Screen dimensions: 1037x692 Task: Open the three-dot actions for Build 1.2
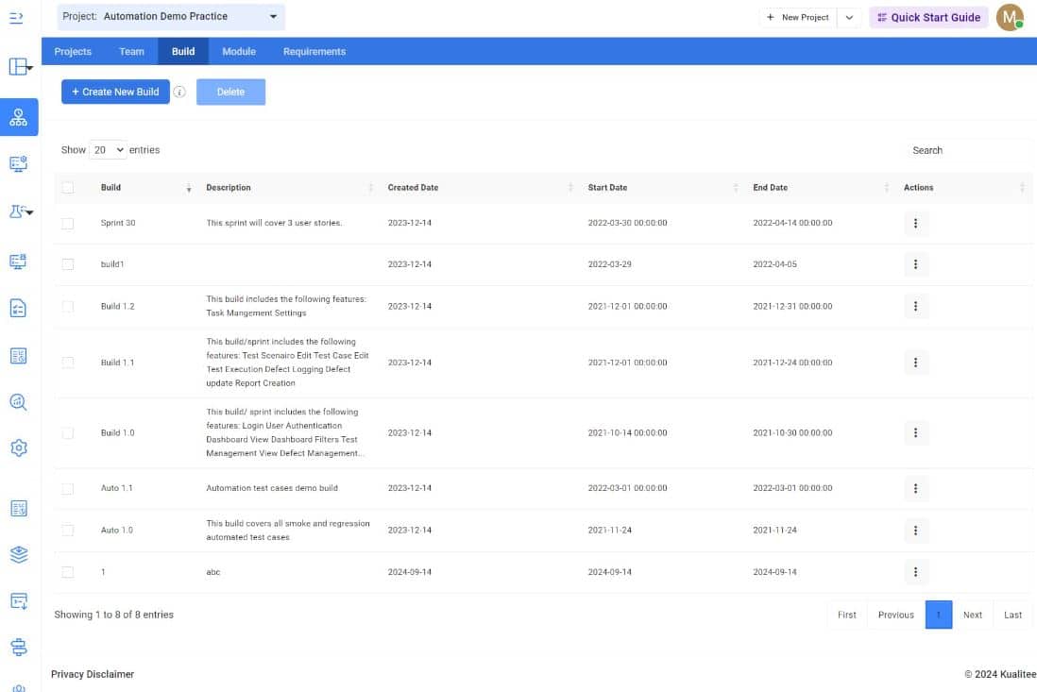pyautogui.click(x=915, y=307)
